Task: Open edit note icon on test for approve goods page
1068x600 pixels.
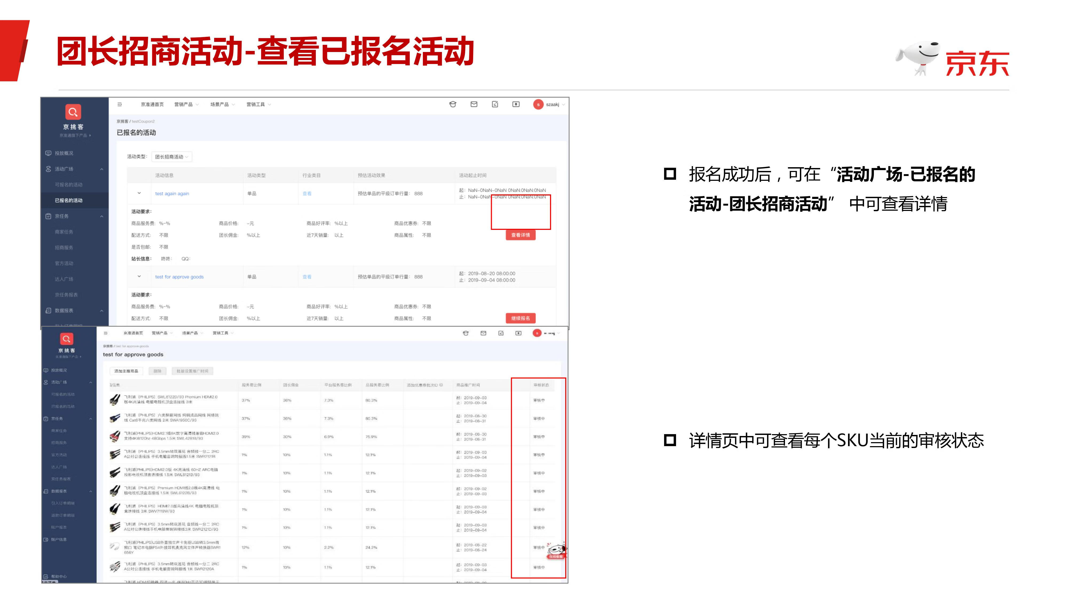Action: [501, 333]
